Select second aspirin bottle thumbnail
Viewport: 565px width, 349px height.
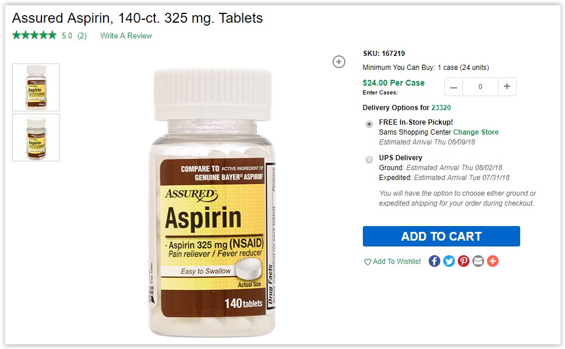[x=36, y=138]
